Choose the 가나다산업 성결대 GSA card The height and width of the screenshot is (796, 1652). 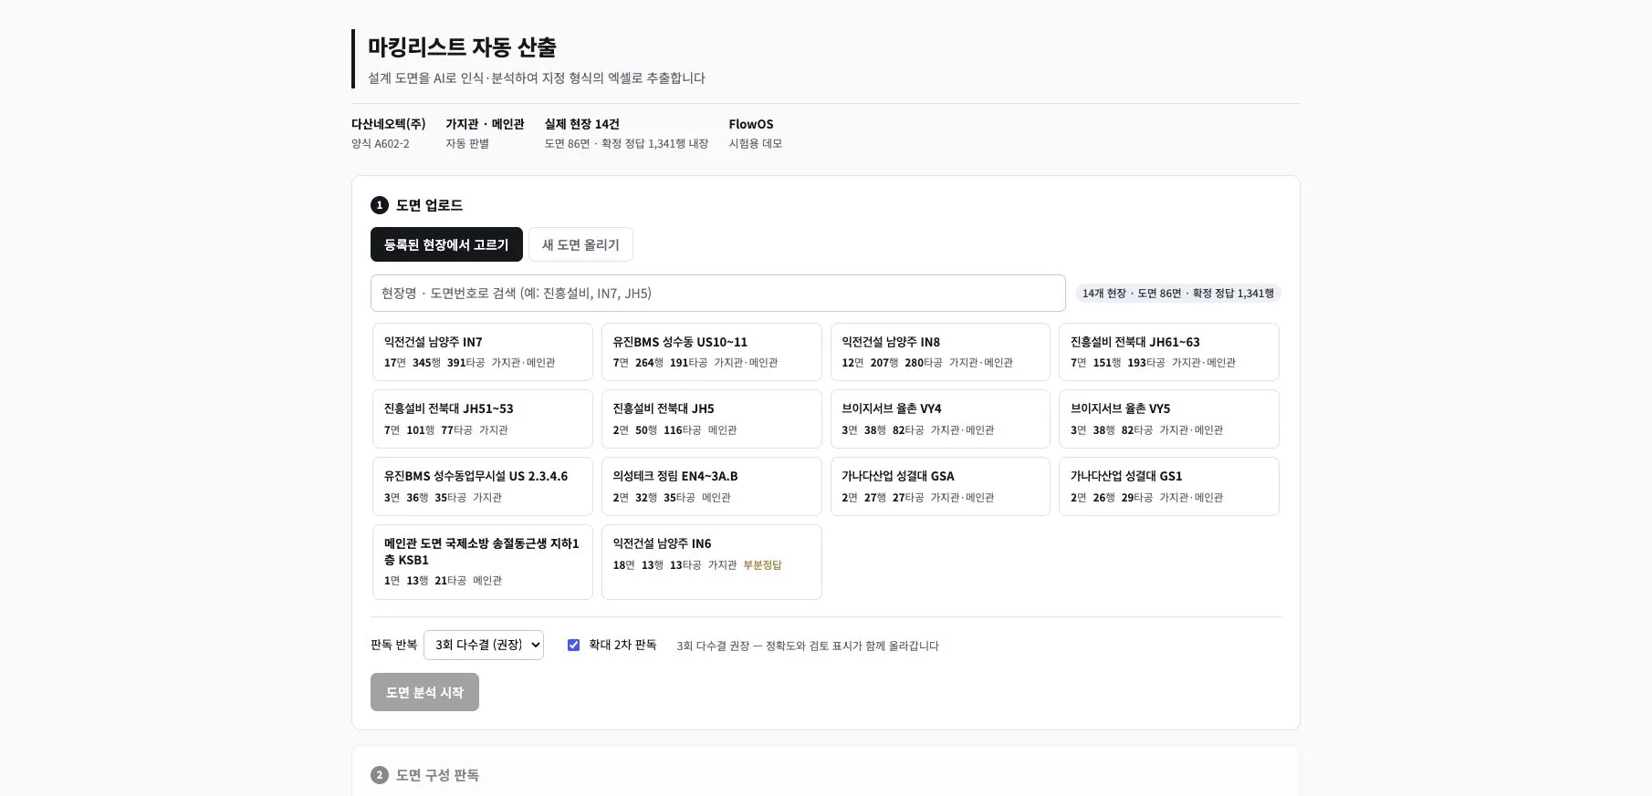(x=940, y=486)
